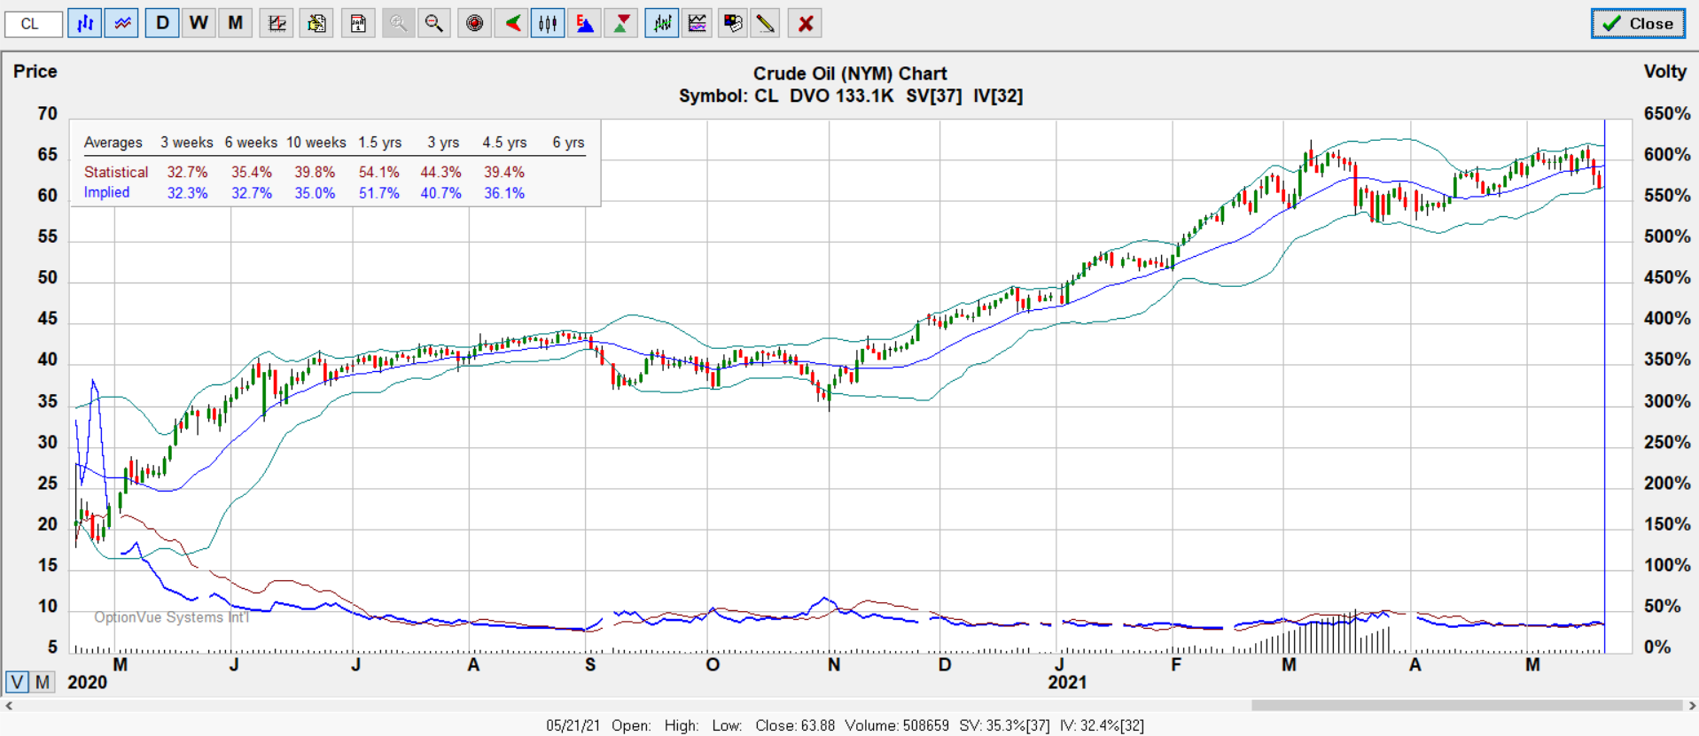Select the pencil drawing tool

coord(766,24)
